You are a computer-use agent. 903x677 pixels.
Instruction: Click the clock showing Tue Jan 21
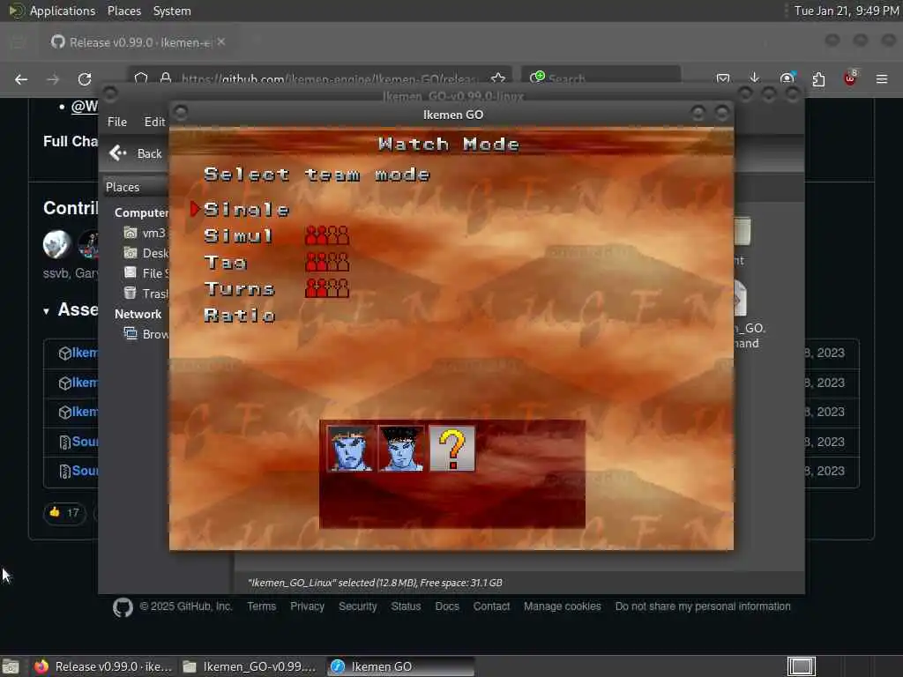pyautogui.click(x=846, y=11)
